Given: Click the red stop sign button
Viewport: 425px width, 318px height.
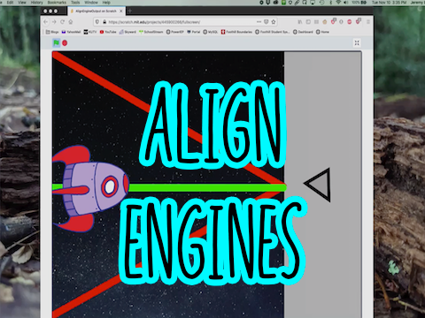Looking at the screenshot, I should click(65, 43).
